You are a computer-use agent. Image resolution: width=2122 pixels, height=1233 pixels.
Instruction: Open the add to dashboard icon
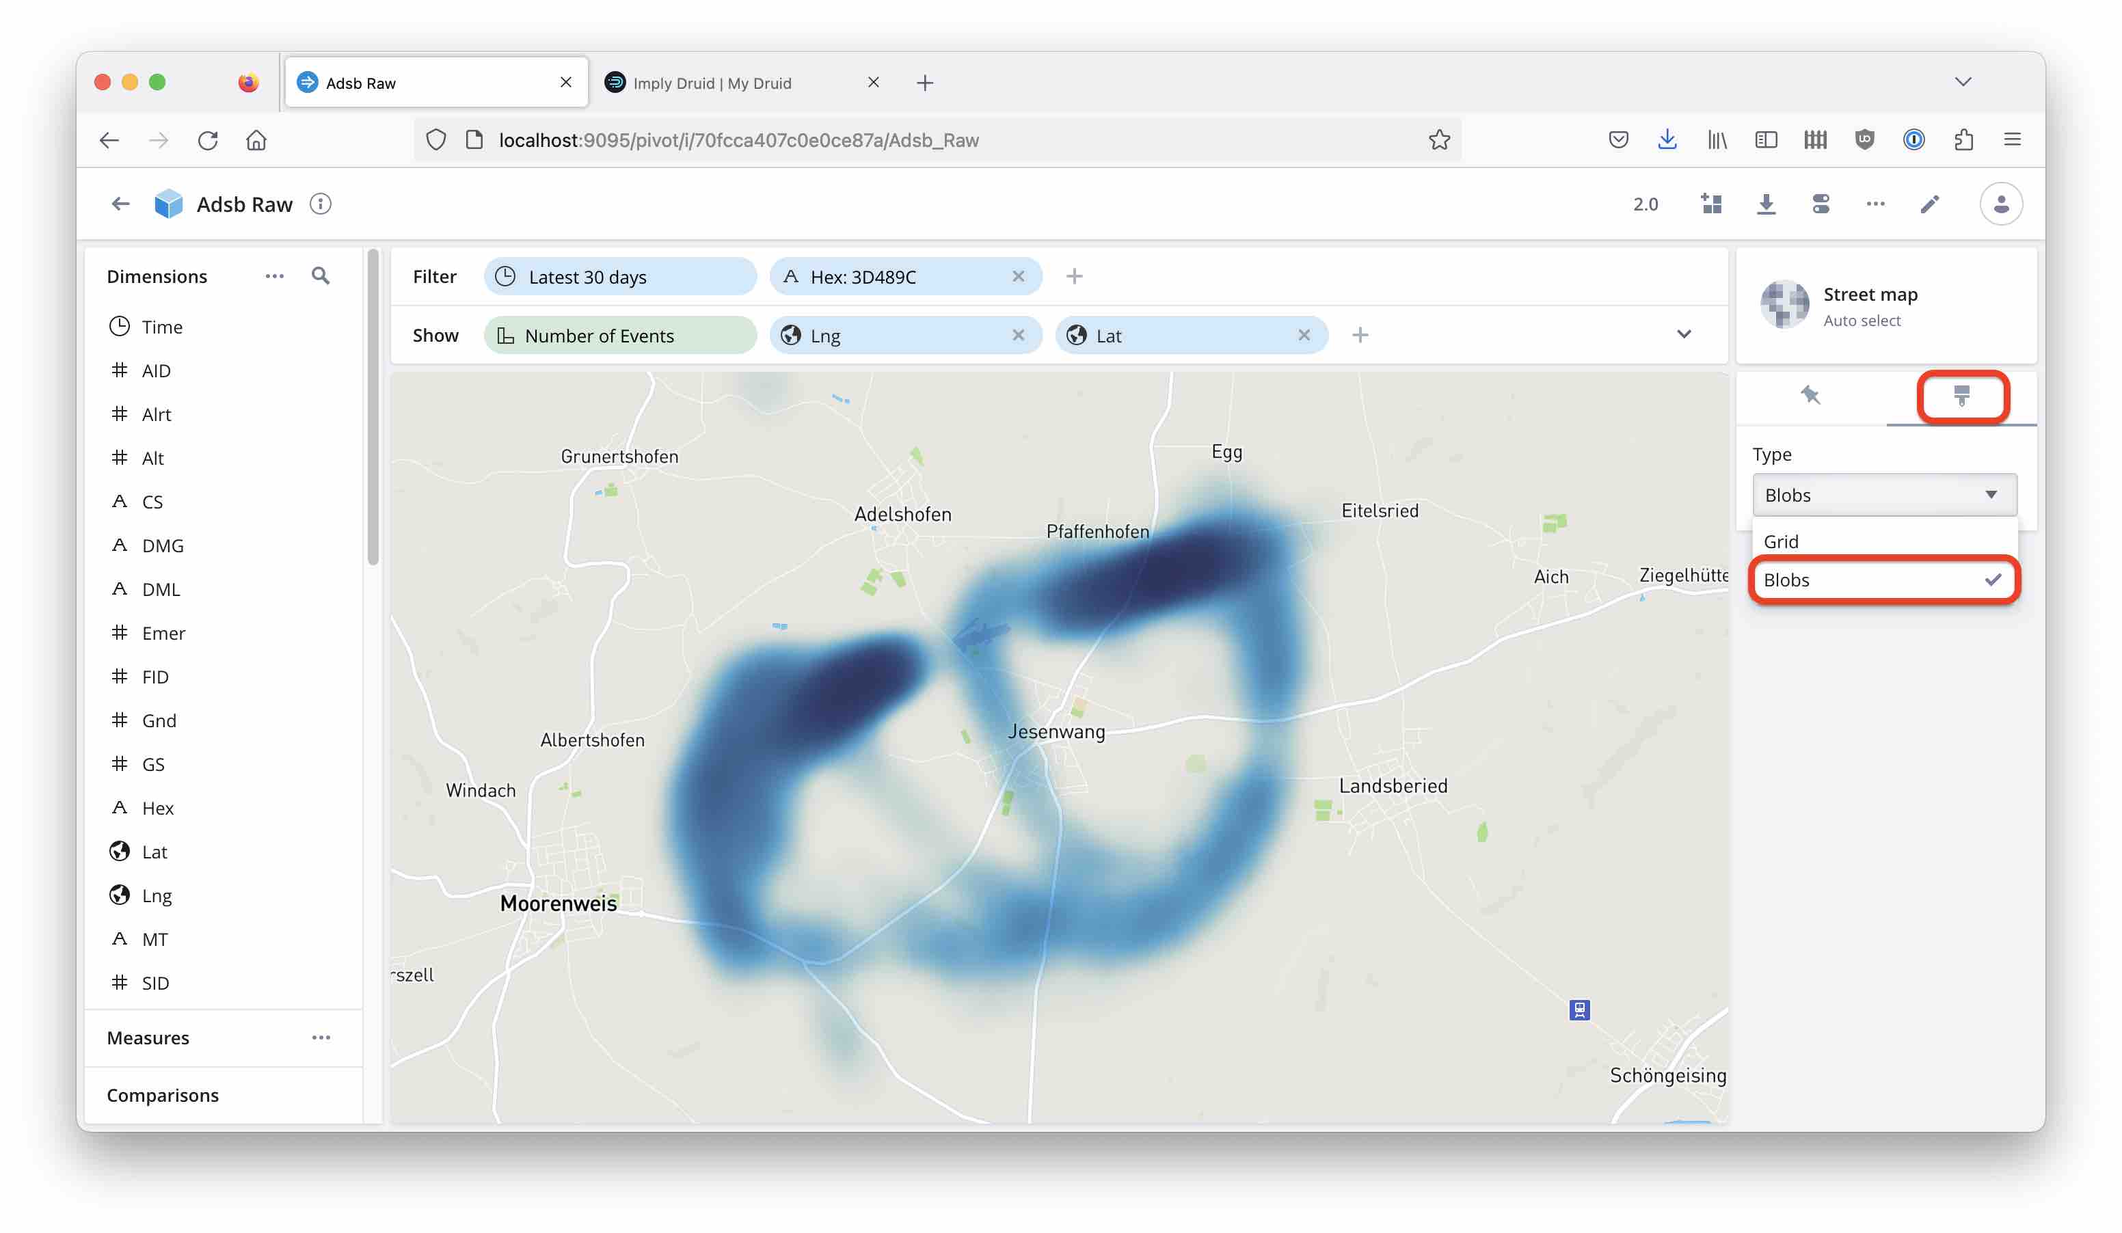tap(1711, 204)
